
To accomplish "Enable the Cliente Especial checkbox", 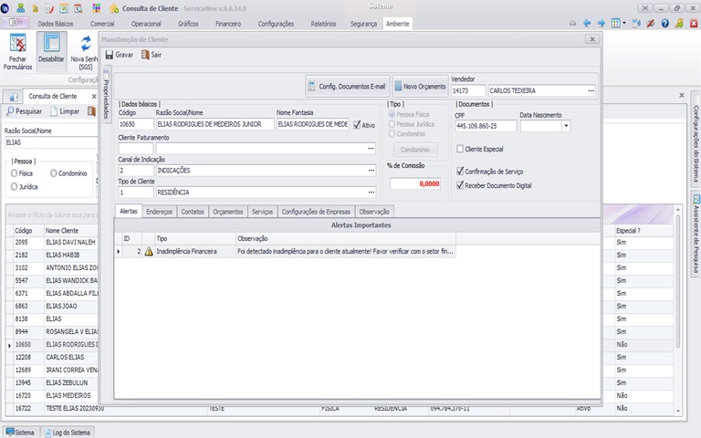I will 459,149.
